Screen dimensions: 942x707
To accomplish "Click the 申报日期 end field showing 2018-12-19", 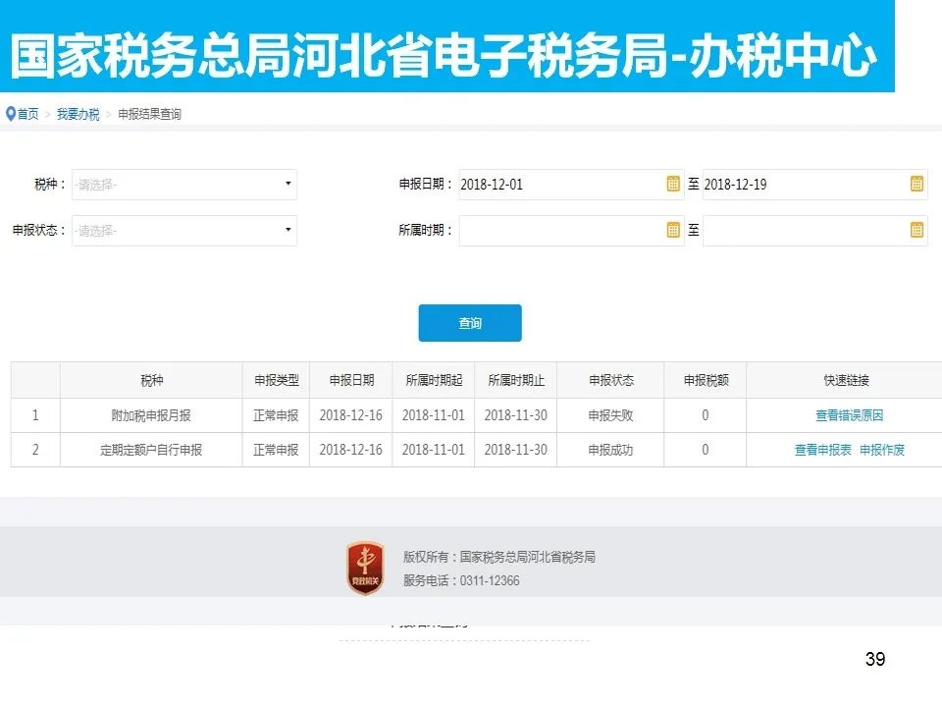I will click(x=814, y=184).
